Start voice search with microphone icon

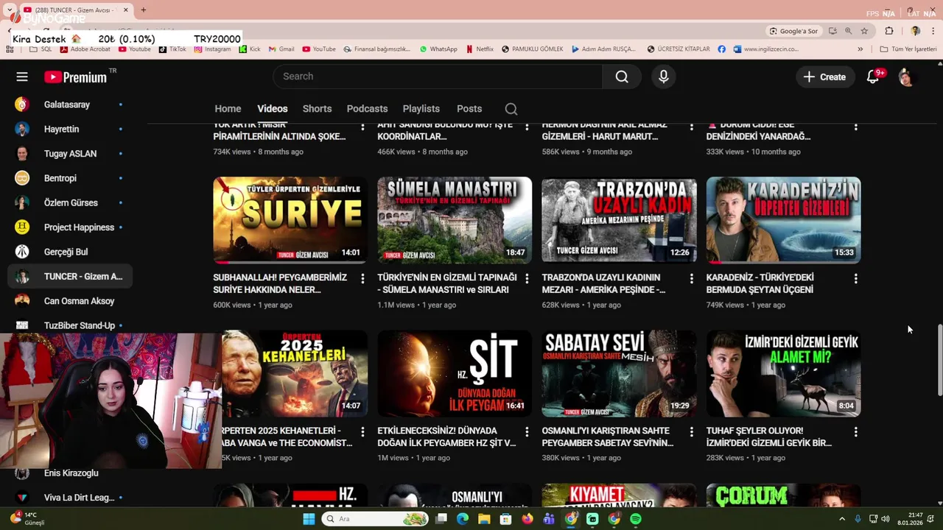point(664,77)
